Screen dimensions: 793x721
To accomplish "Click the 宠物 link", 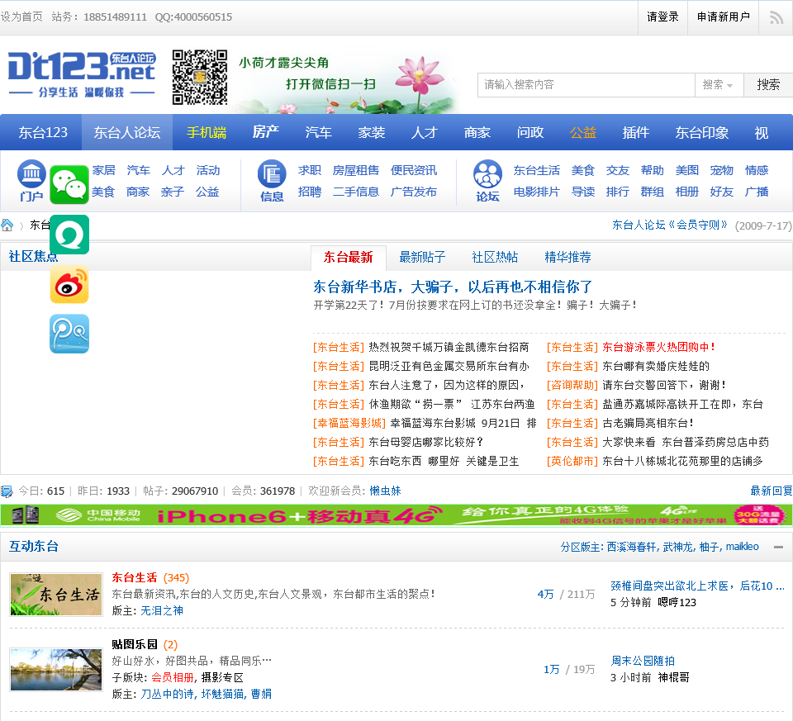I will pyautogui.click(x=722, y=170).
